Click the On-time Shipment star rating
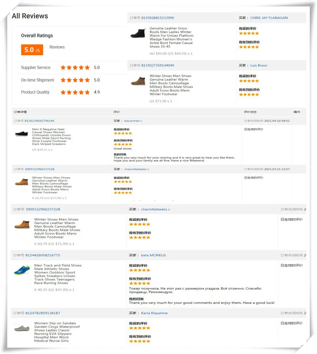Screen dimensions: 317x354 point(75,80)
